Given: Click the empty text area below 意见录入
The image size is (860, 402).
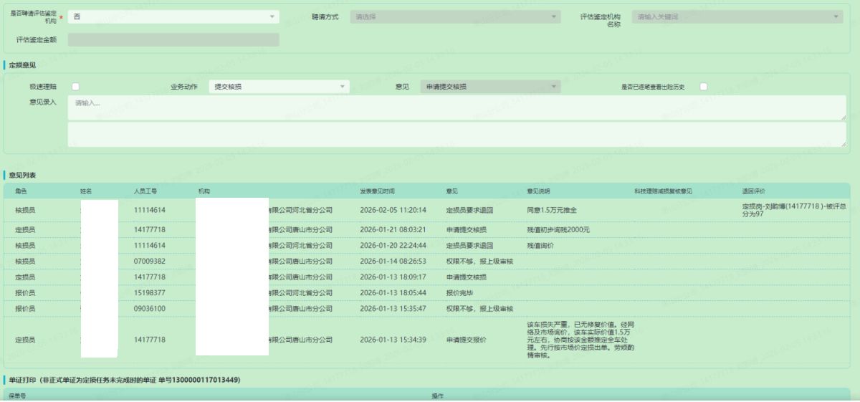Looking at the screenshot, I should 456,134.
